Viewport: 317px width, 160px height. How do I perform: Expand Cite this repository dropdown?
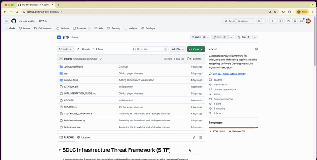[x=225, y=89]
